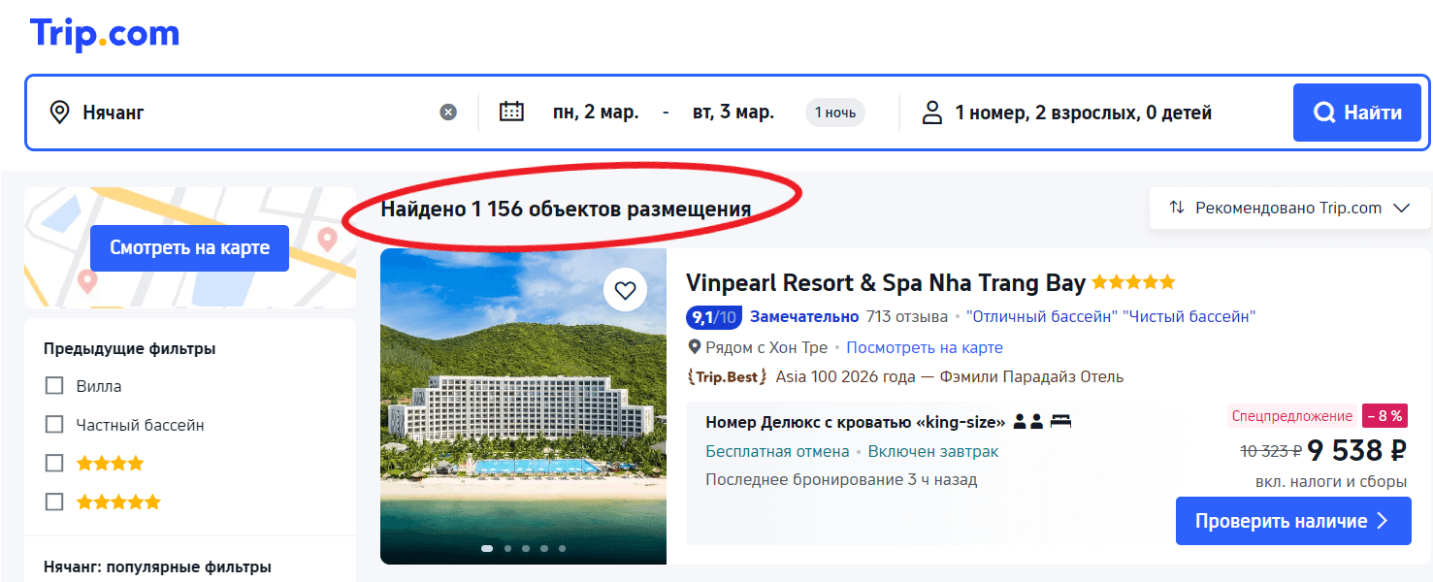Viewport: 1433px width, 582px height.
Task: Select the second image dot under the hotel photo
Action: coord(506,547)
